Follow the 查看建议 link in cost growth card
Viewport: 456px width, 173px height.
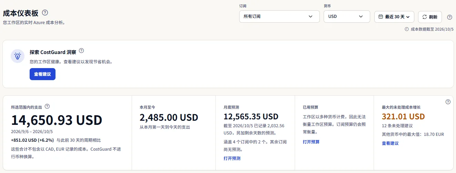(390, 143)
